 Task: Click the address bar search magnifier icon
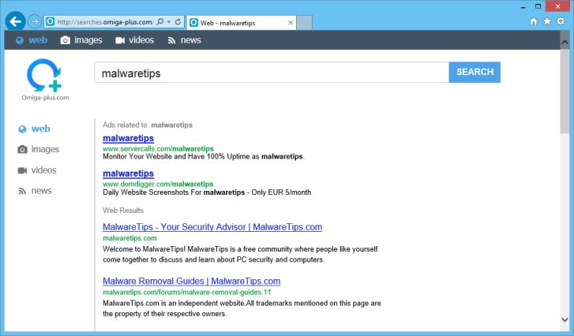tap(160, 21)
